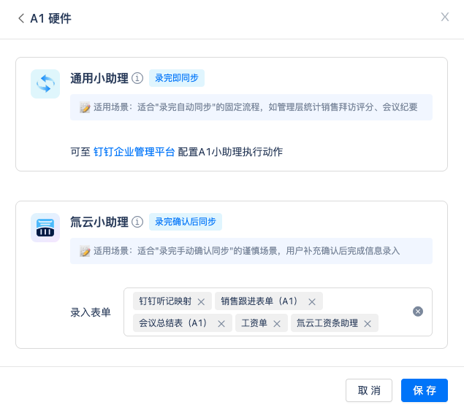Remove 工资单 tag
This screenshot has height=413, width=464.
point(277,324)
